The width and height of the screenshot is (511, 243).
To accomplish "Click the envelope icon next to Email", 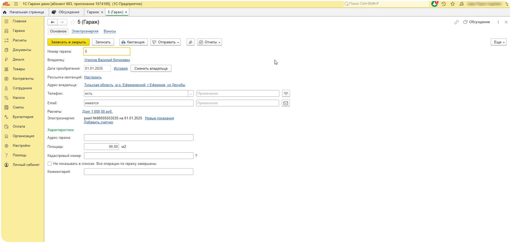I will pyautogui.click(x=286, y=103).
